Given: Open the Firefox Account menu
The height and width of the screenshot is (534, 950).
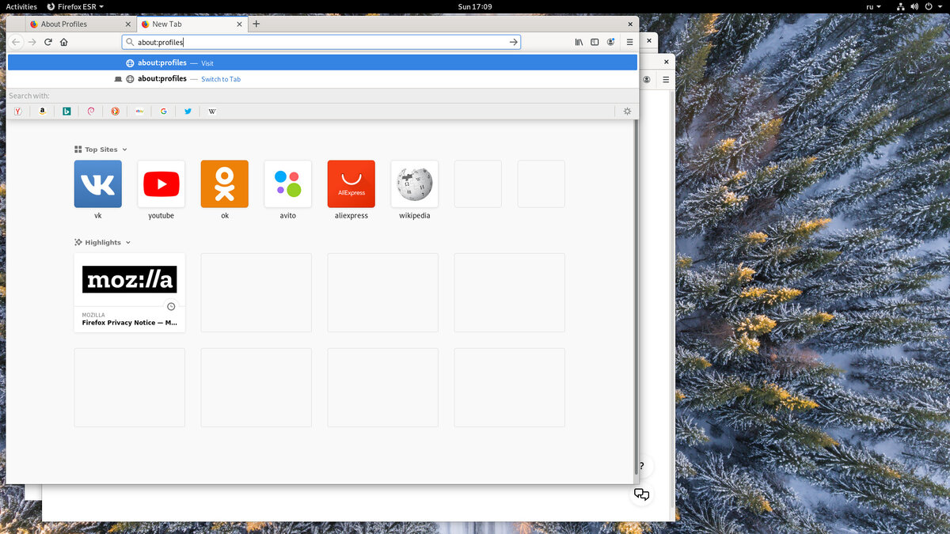Looking at the screenshot, I should pos(610,42).
